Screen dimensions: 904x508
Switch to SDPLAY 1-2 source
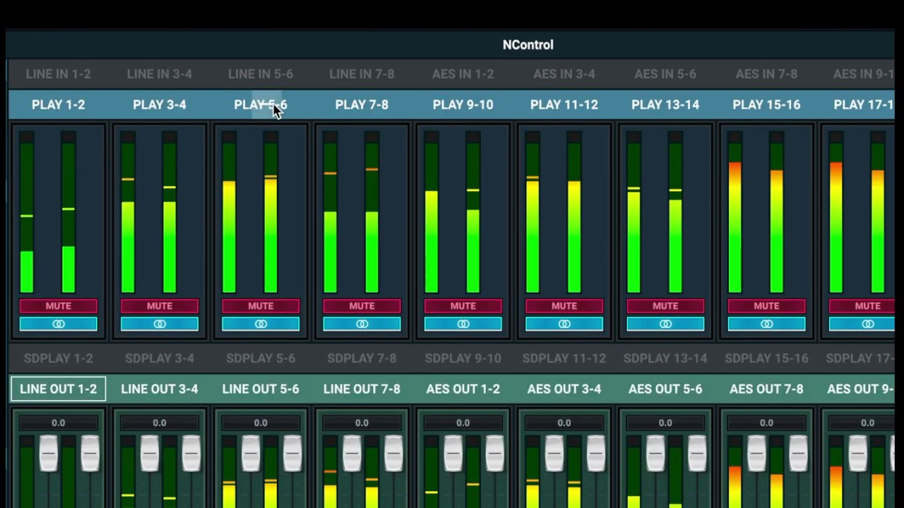click(x=59, y=358)
